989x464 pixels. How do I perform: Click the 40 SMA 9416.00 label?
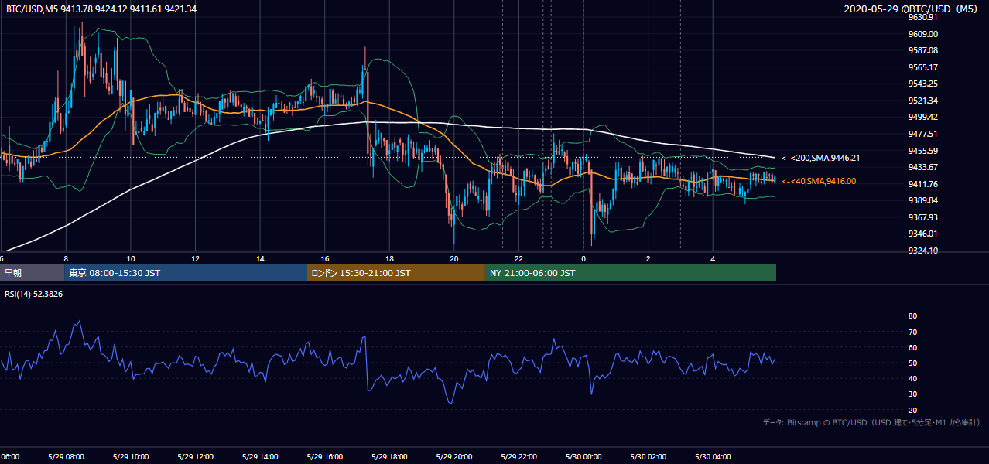pyautogui.click(x=819, y=181)
